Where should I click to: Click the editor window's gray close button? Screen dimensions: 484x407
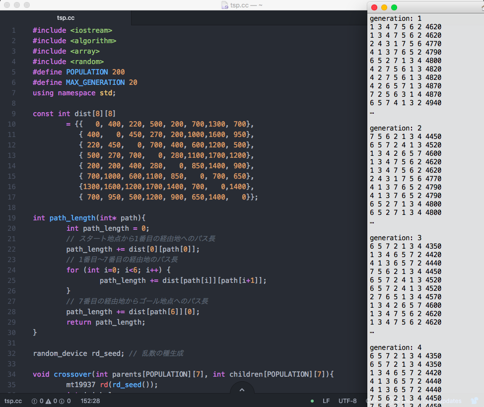7,5
